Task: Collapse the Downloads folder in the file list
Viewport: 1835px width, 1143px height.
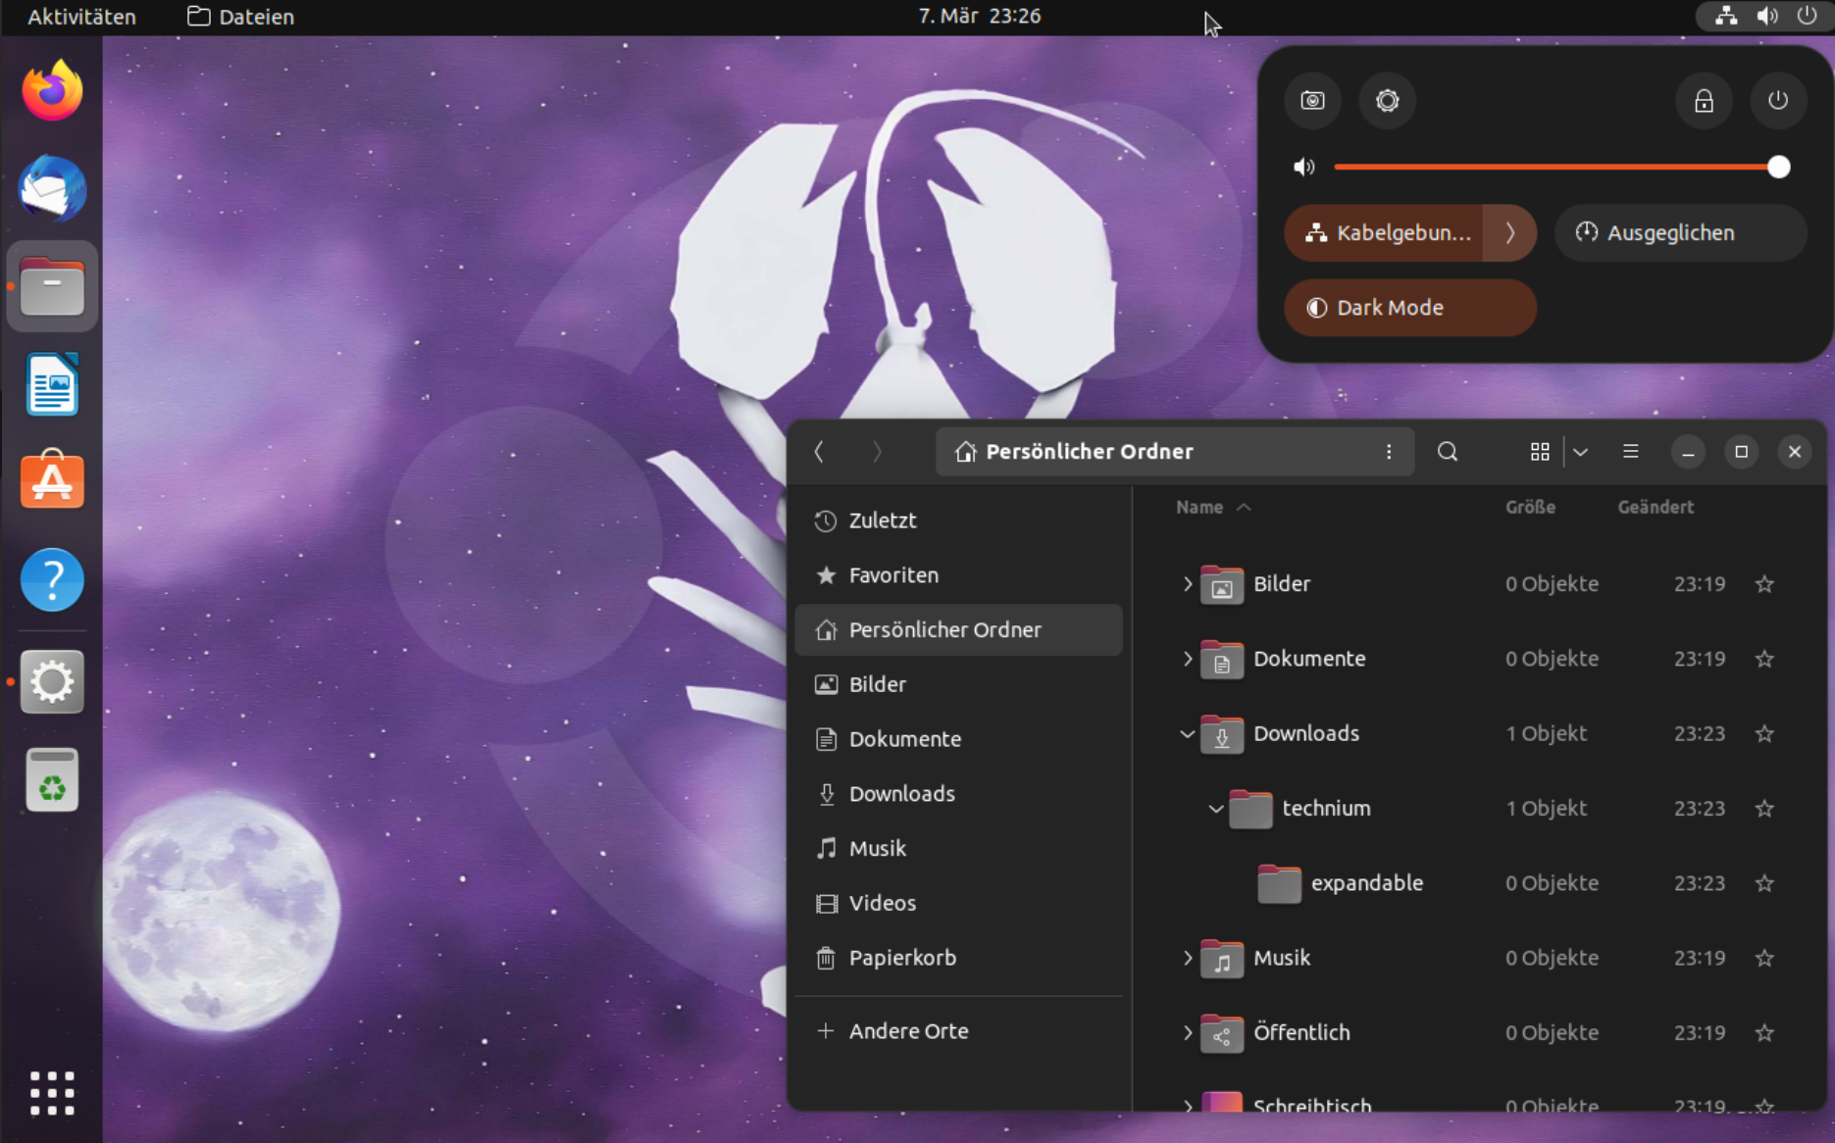Action: [x=1187, y=733]
